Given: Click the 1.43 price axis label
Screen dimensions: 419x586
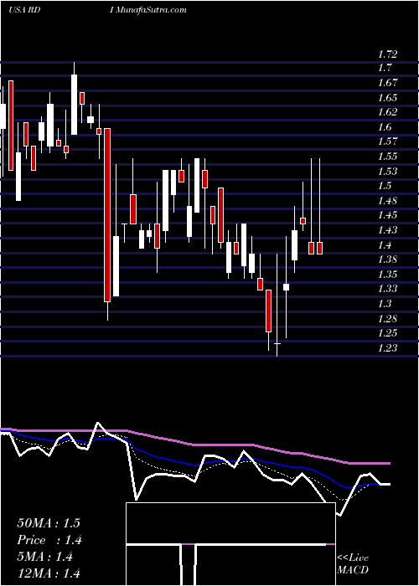Looking at the screenshot, I should pyautogui.click(x=387, y=230).
